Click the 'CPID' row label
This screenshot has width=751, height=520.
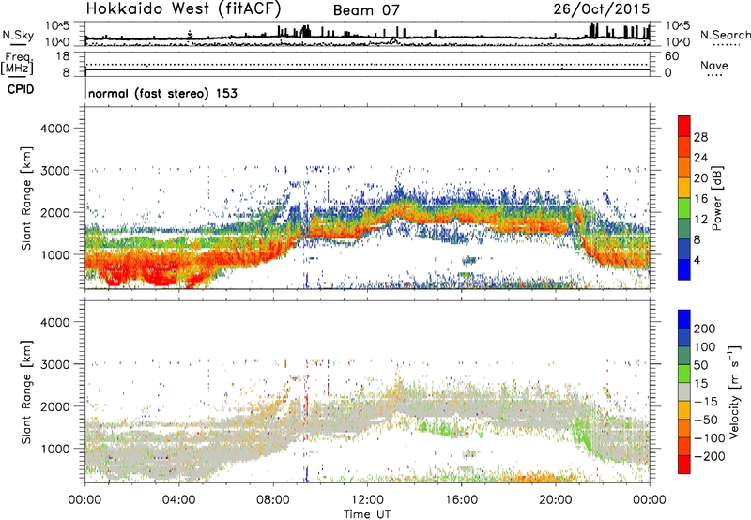(x=21, y=89)
